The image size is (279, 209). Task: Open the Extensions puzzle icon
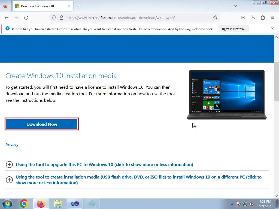[x=263, y=18]
